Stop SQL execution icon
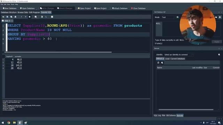 click(x=30, y=17)
